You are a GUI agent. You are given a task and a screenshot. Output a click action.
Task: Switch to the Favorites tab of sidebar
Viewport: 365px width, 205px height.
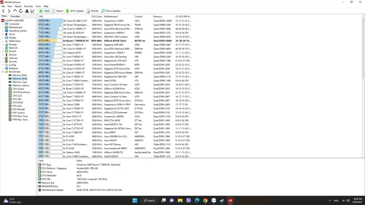pos(15,16)
